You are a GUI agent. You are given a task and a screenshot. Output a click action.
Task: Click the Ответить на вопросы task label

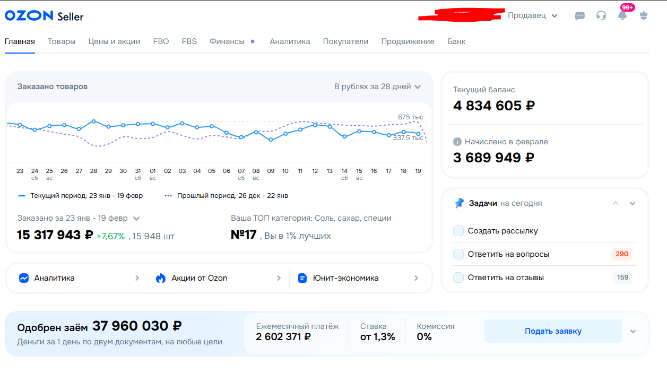pos(508,254)
